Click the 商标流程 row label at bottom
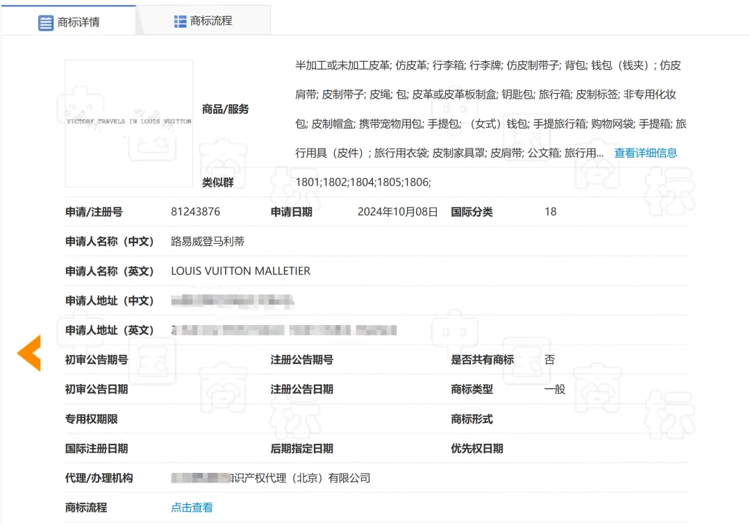Screen dimensions: 750x525 pyautogui.click(x=85, y=508)
